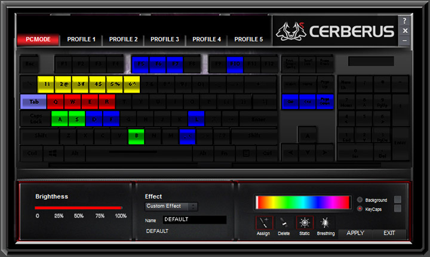This screenshot has height=257, width=430.
Task: Click the Brightness slider bar
Action: [x=78, y=208]
